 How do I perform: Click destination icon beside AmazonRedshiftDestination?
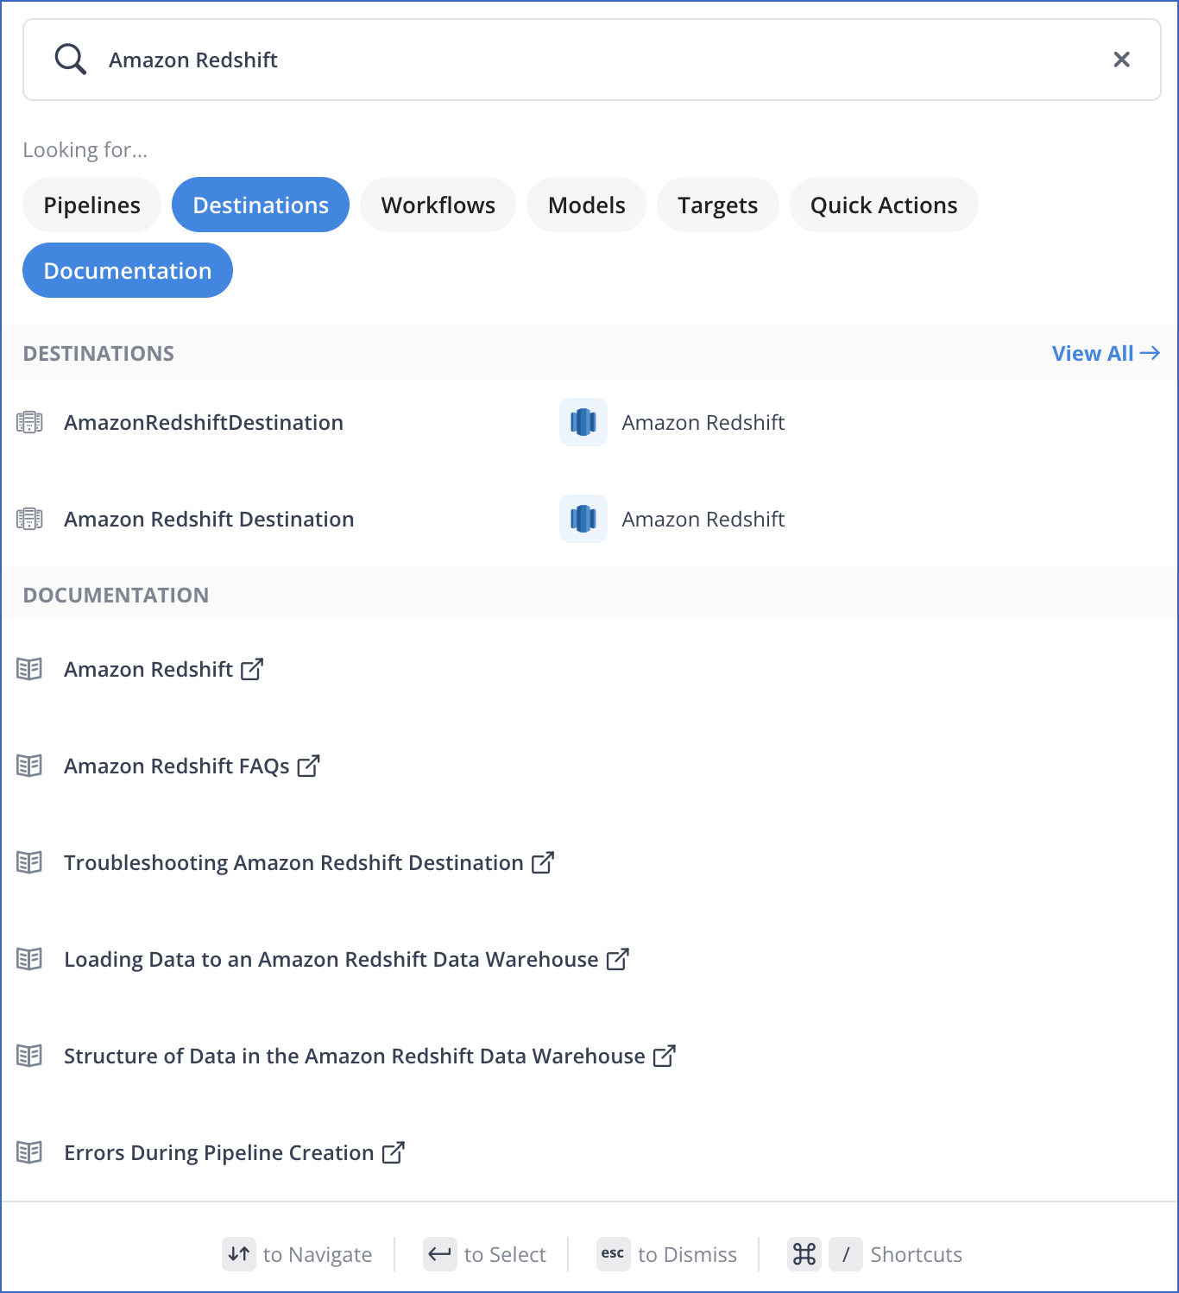[29, 422]
